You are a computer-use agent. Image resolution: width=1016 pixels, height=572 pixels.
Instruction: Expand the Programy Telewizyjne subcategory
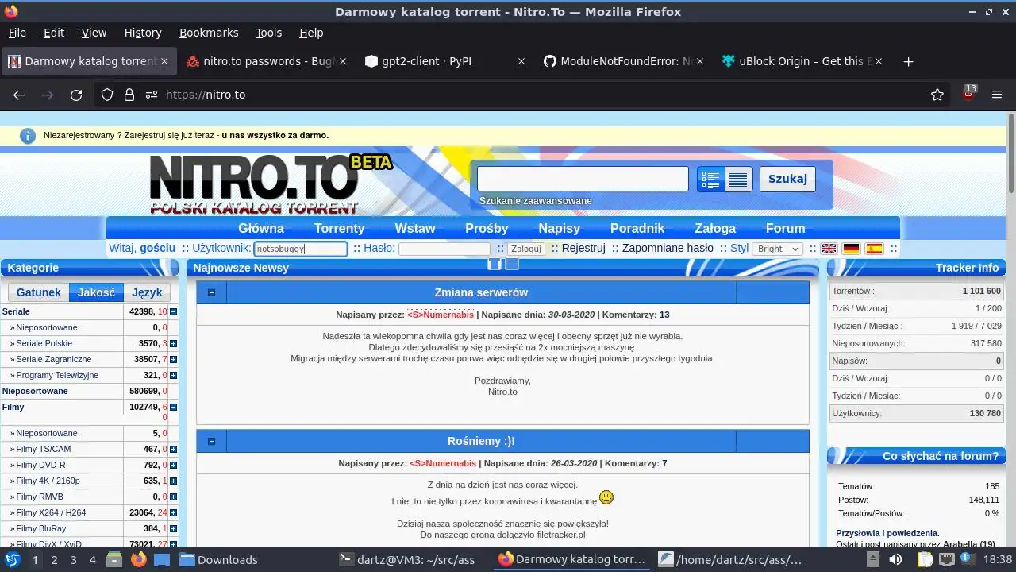[x=174, y=376]
